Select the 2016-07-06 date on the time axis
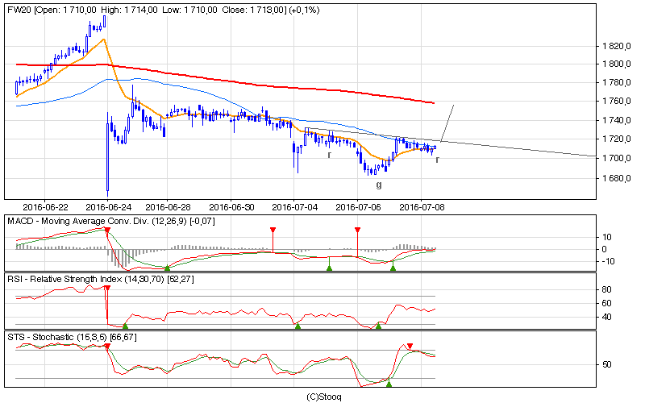Image resolution: width=645 pixels, height=403 pixels. 357,206
